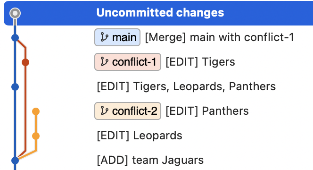Select the conflict-2 branch label badge
This screenshot has height=170, width=313.
tap(128, 111)
